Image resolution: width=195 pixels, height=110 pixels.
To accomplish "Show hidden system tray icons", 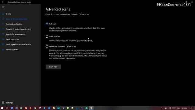I will [161, 108].
